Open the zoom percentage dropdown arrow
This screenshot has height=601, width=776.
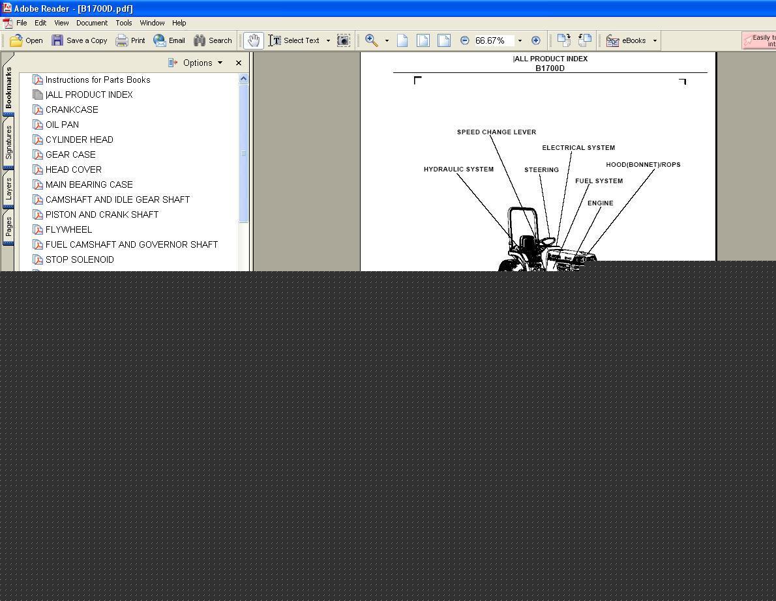[x=520, y=40]
